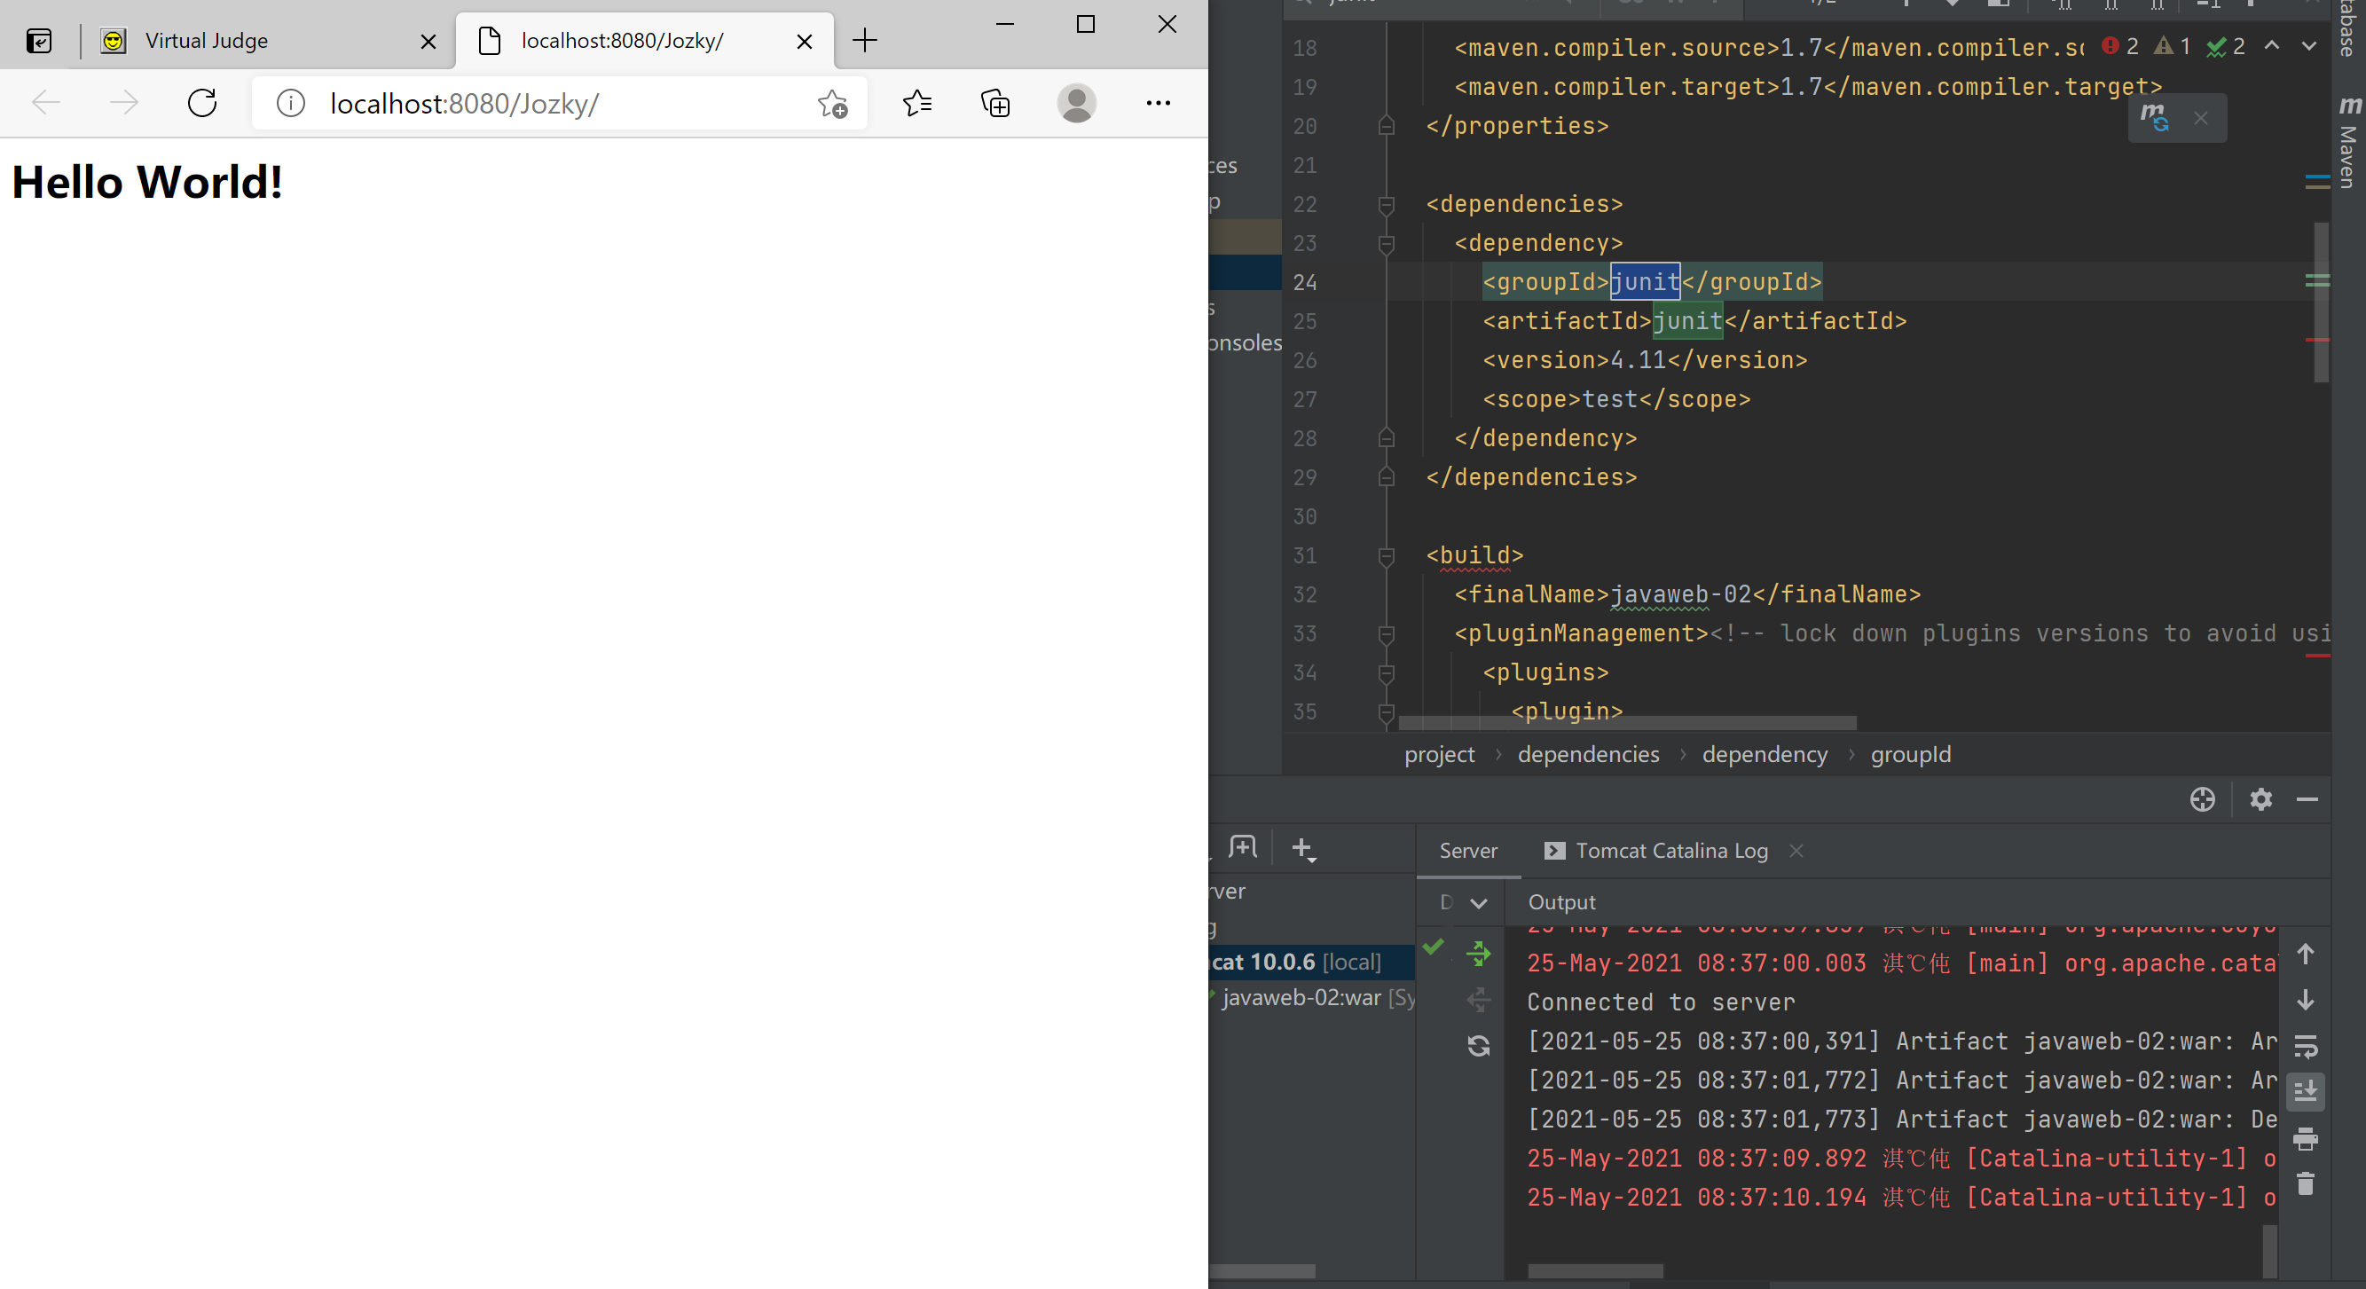Image resolution: width=2366 pixels, height=1289 pixels.
Task: Click the Load Maven Changes floating icon
Action: click(2155, 118)
